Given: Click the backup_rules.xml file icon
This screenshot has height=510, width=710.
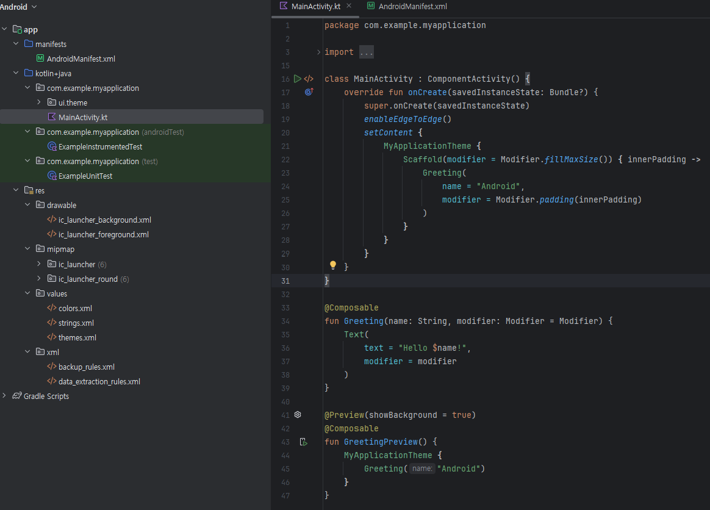Looking at the screenshot, I should [52, 367].
